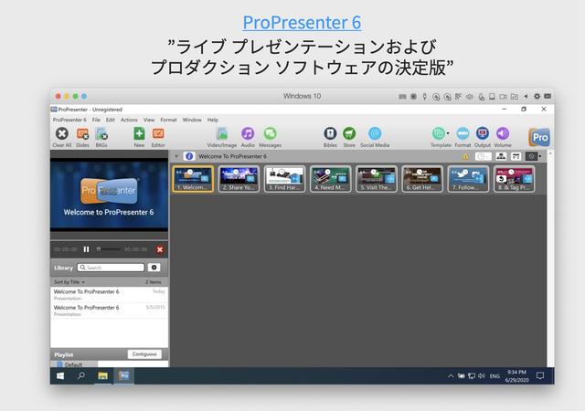Collapse the presentation header triangle
The width and height of the screenshot is (585, 411).
coord(176,156)
